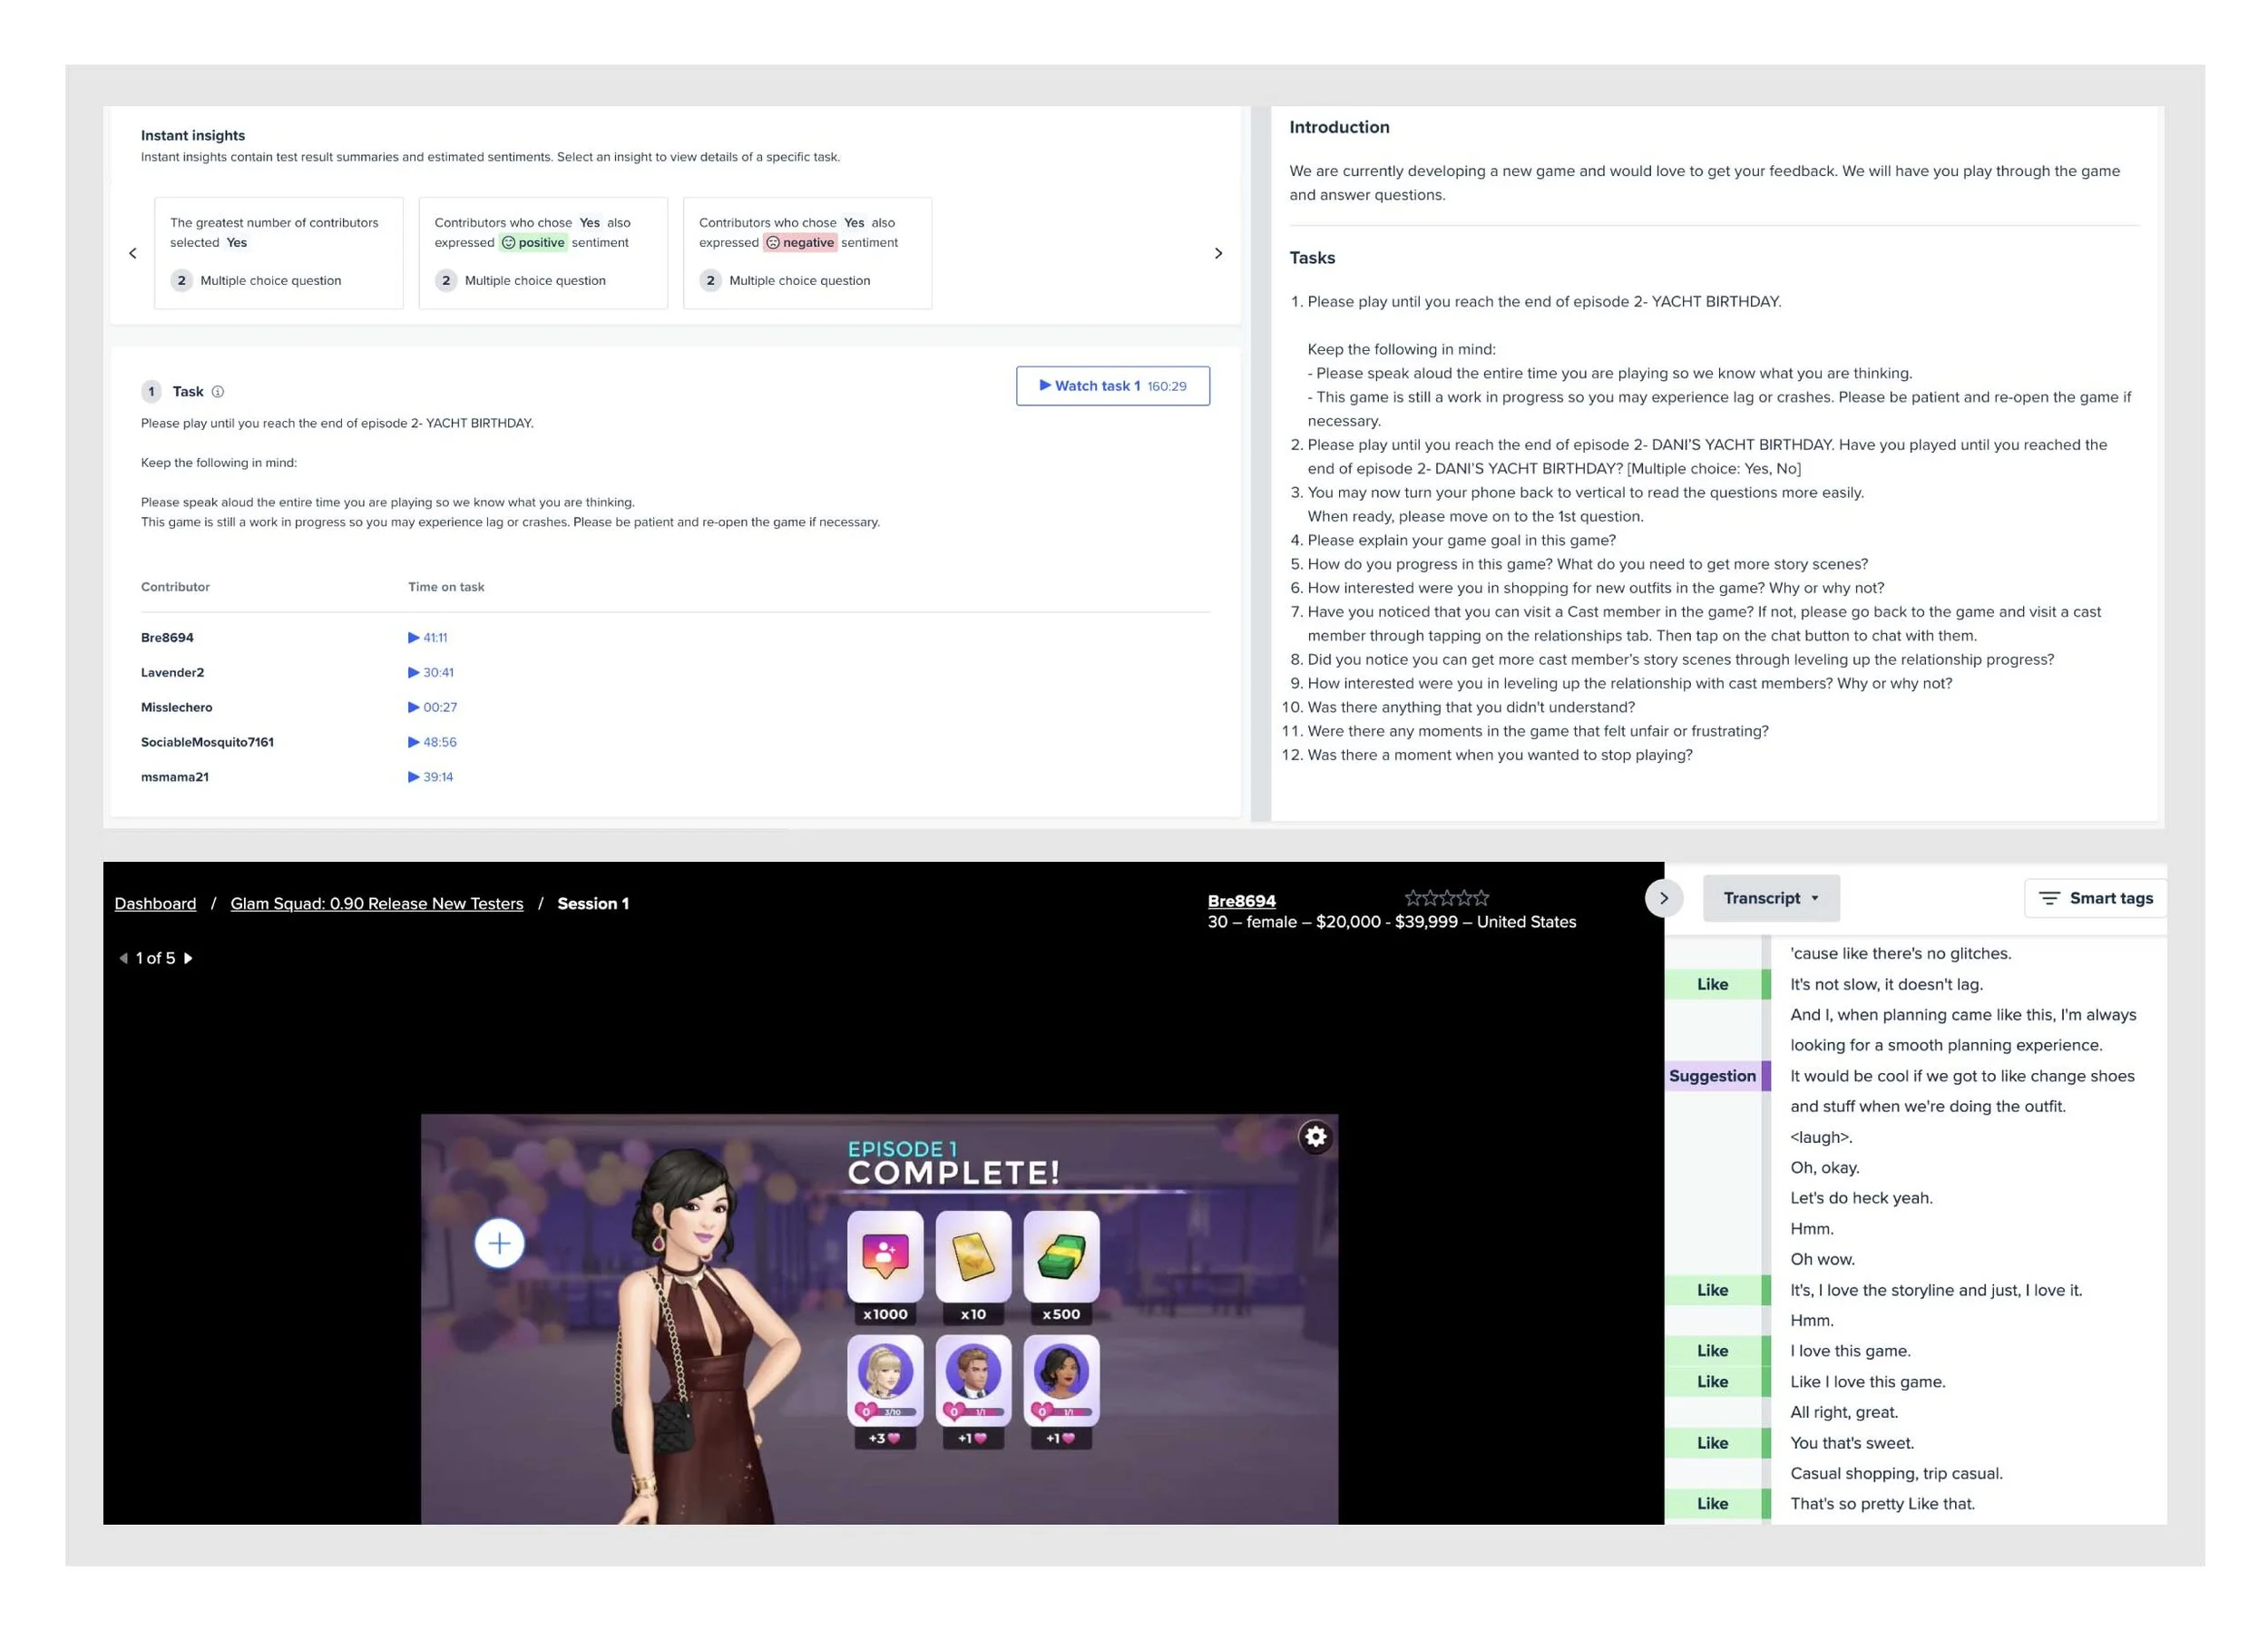This screenshot has height=1630, width=2268.
Task: Select the negative sentiment insight card
Action: 807,253
